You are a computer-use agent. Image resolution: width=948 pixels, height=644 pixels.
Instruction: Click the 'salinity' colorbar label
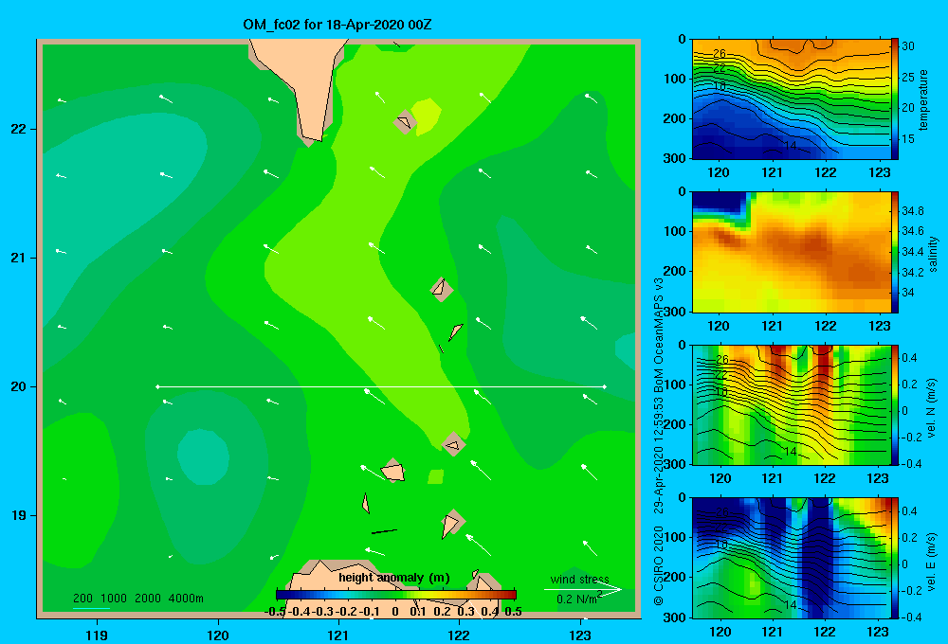(x=933, y=254)
